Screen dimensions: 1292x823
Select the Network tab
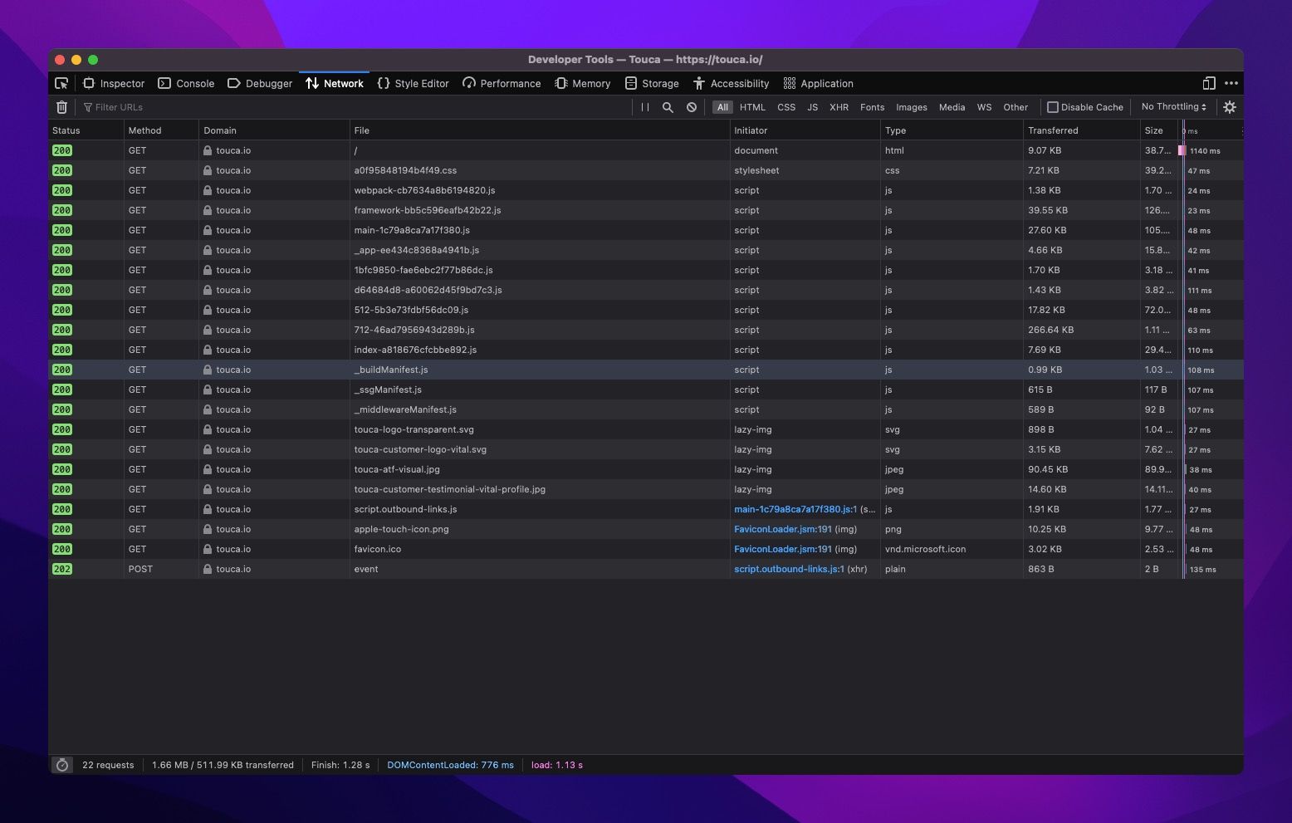(x=334, y=83)
